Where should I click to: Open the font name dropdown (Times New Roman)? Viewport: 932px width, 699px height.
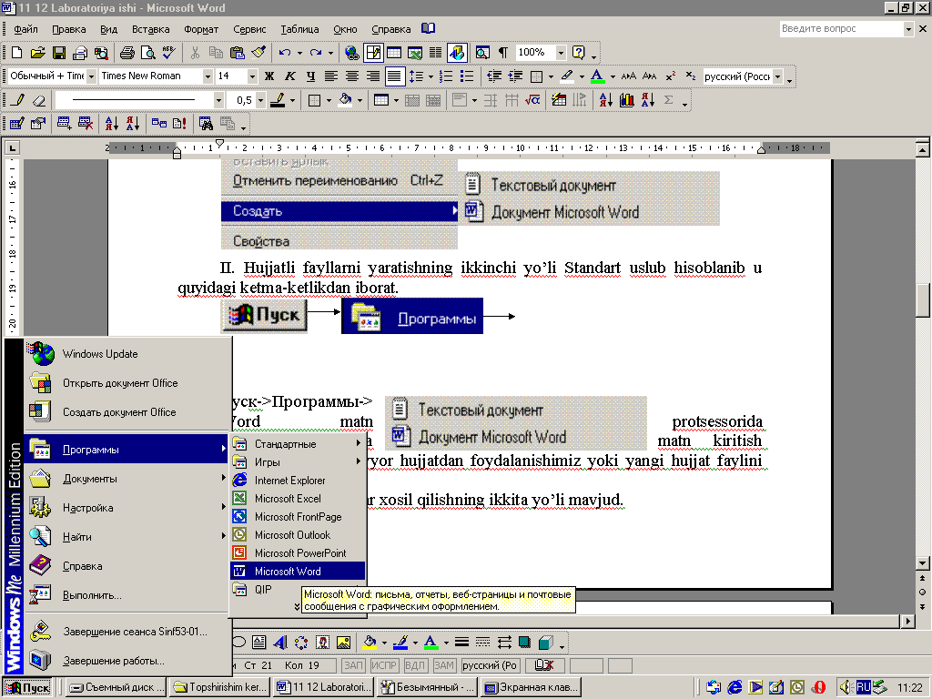pos(208,76)
